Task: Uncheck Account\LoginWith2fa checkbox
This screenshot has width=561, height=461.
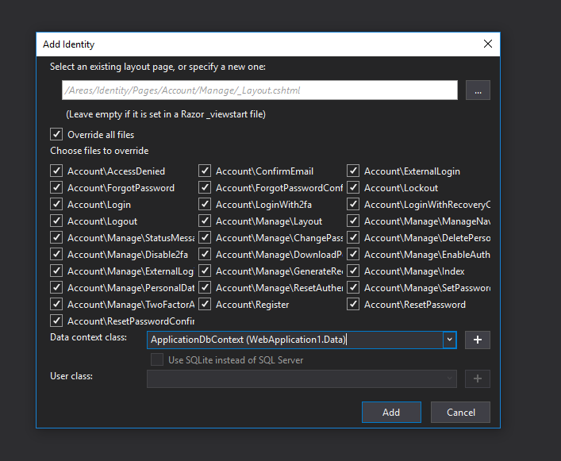Action: 205,204
